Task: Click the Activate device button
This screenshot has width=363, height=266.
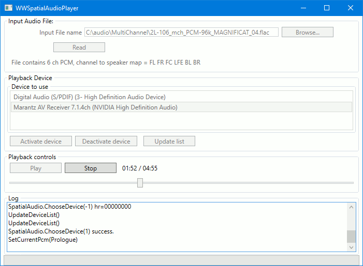Action: [x=41, y=142]
